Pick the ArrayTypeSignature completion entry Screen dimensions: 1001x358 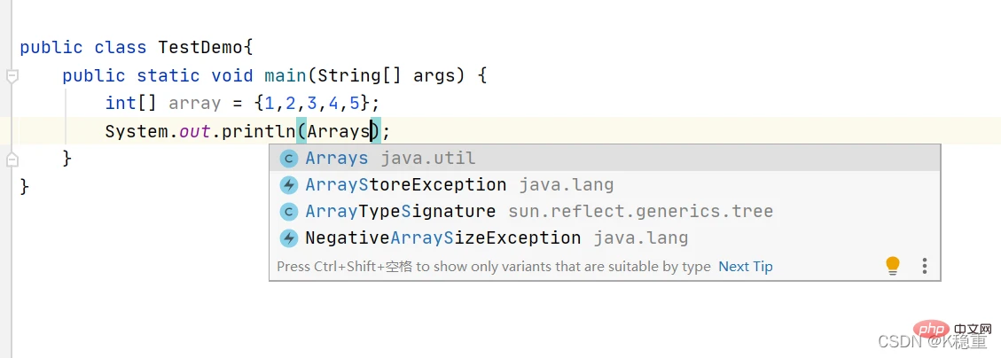(x=605, y=211)
